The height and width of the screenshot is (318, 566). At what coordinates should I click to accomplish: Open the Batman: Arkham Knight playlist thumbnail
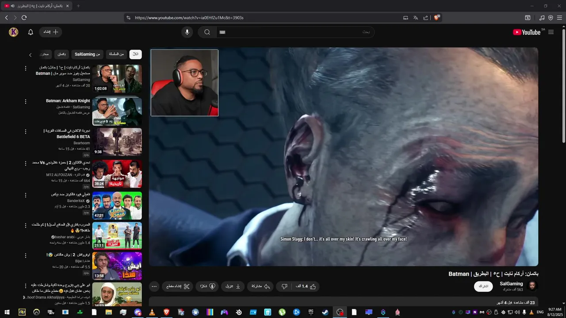[117, 111]
